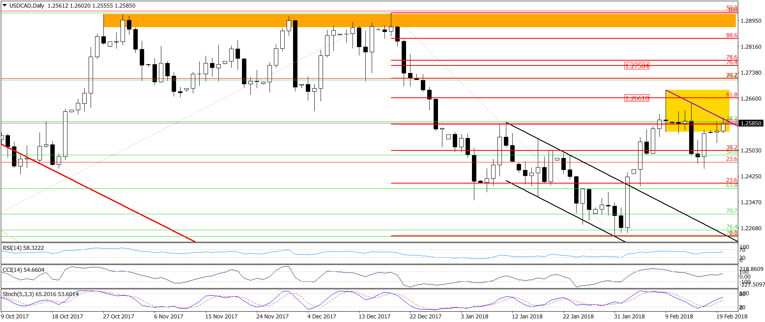Click the 9 Oct 2017 date label

coord(15,316)
